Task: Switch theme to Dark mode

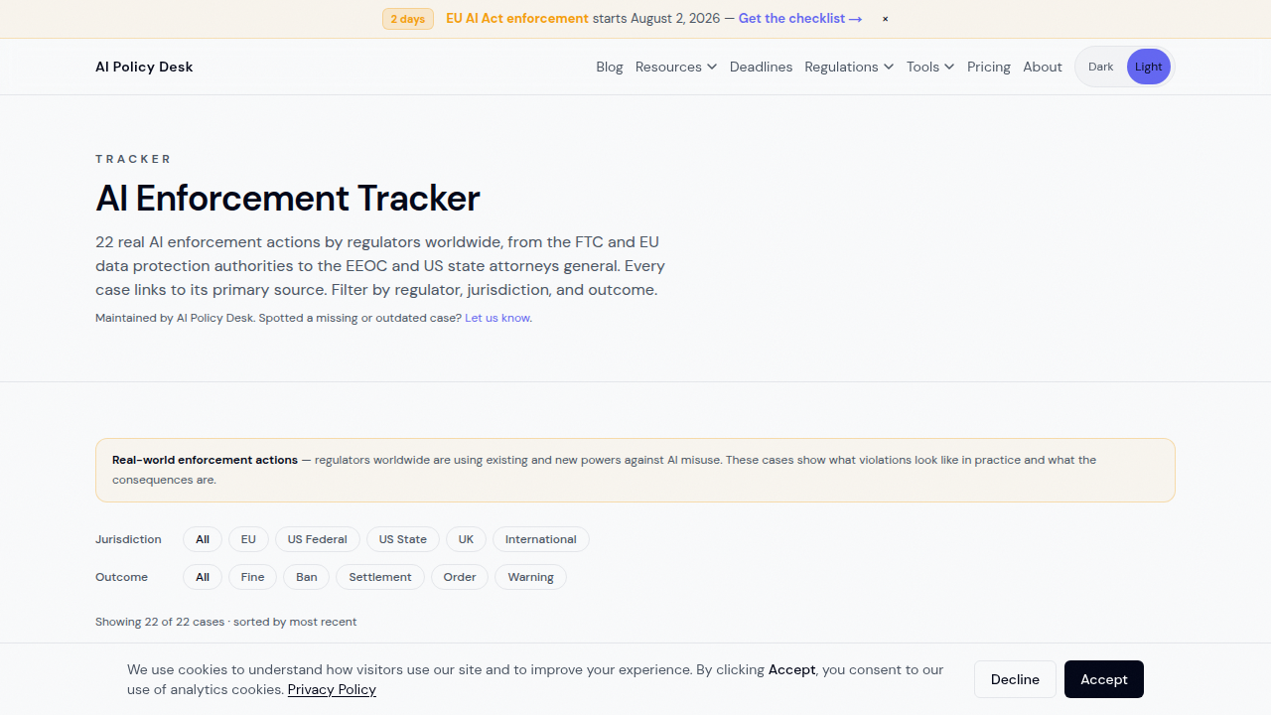Action: click(x=1101, y=67)
